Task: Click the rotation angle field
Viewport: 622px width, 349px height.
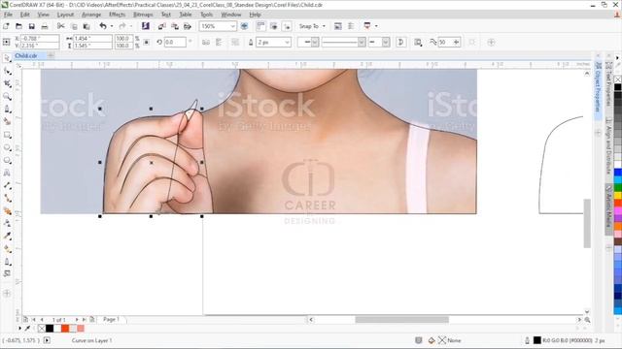Action: (175, 42)
